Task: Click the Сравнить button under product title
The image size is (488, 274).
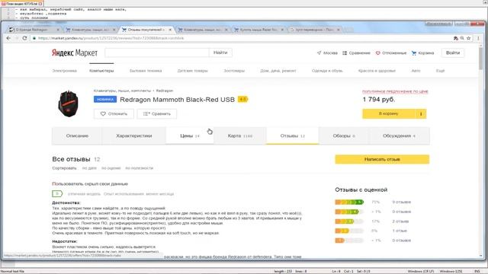Action: (x=157, y=113)
